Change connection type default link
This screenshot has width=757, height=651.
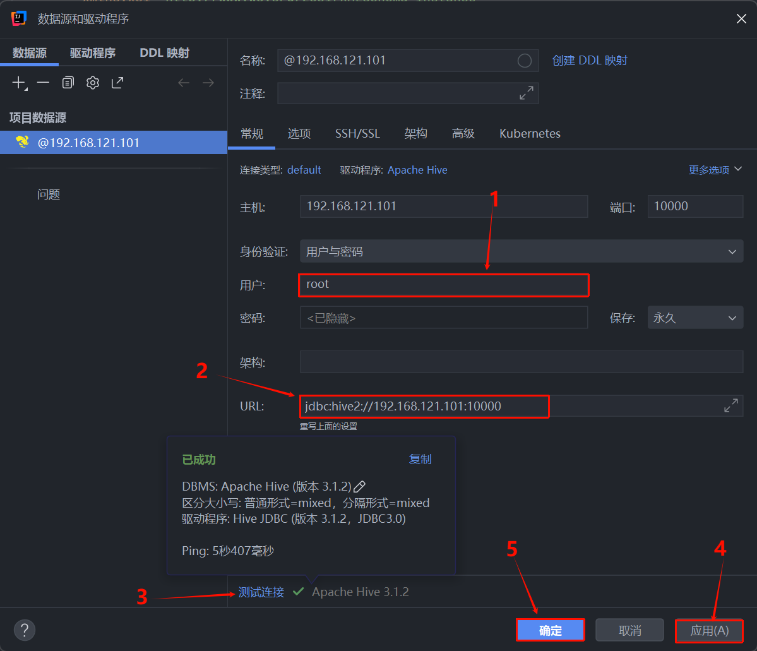(304, 170)
